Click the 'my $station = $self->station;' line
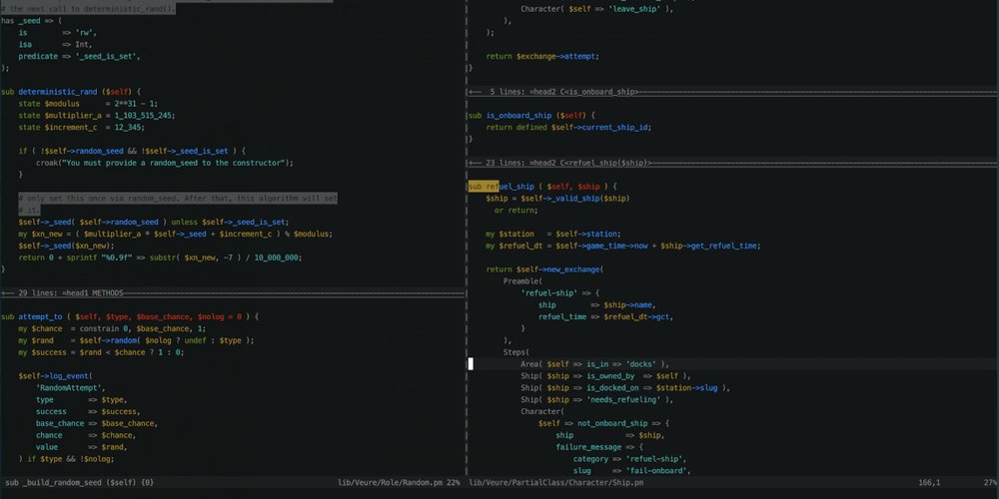This screenshot has width=999, height=499. (x=553, y=235)
